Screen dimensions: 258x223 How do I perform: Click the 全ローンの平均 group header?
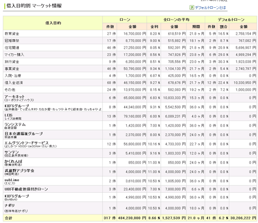click(176, 20)
